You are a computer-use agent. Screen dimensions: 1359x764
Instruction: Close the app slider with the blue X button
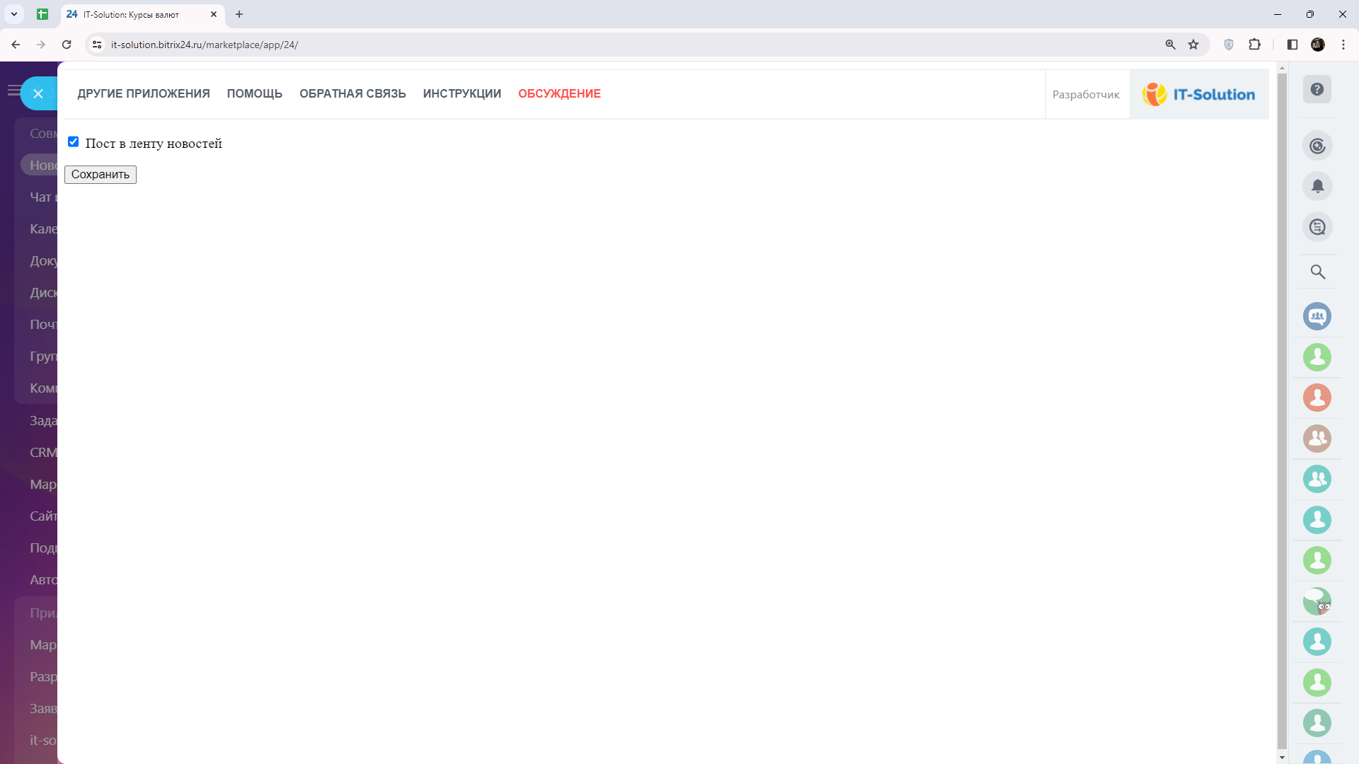click(x=38, y=93)
